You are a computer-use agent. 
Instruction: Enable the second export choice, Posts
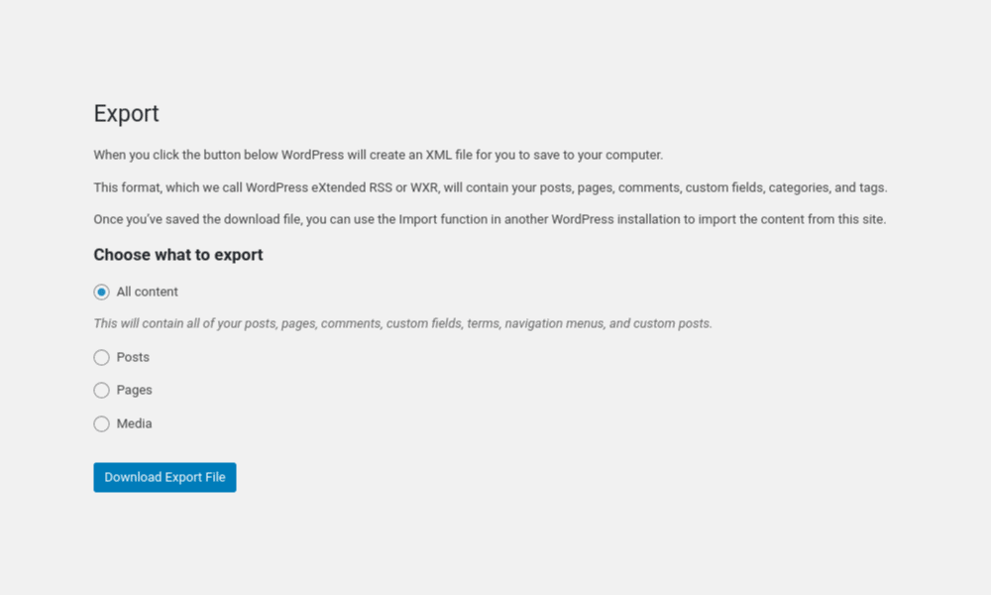(101, 357)
